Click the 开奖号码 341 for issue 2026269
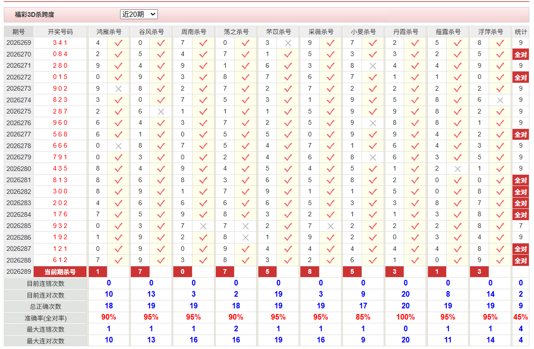This screenshot has height=349, width=534. coord(60,43)
